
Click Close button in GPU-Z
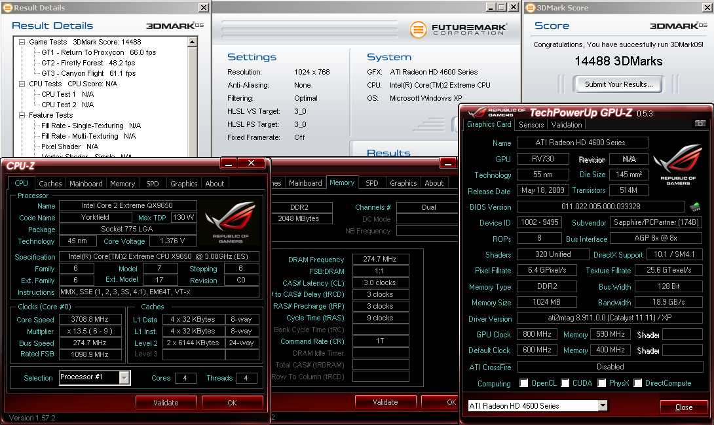684,407
